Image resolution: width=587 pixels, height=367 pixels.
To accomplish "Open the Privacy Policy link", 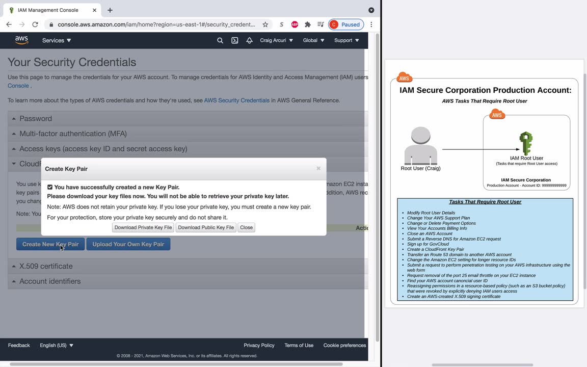I will (259, 345).
